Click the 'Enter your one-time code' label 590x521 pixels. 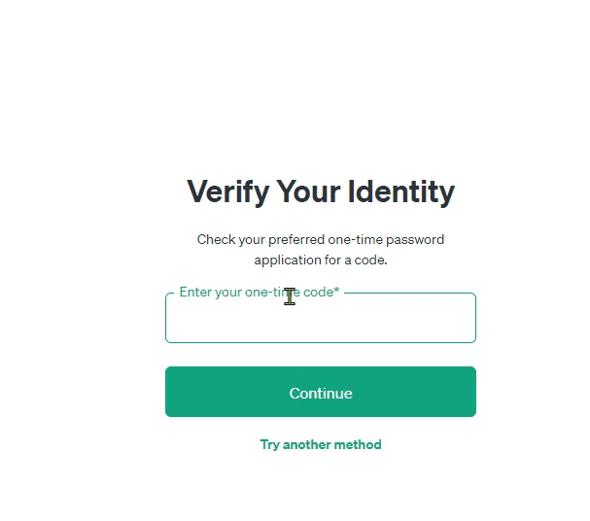click(260, 292)
